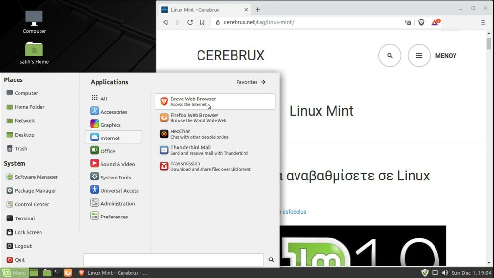This screenshot has height=278, width=494.
Task: Click the menu search magnifier icon
Action: 271,260
